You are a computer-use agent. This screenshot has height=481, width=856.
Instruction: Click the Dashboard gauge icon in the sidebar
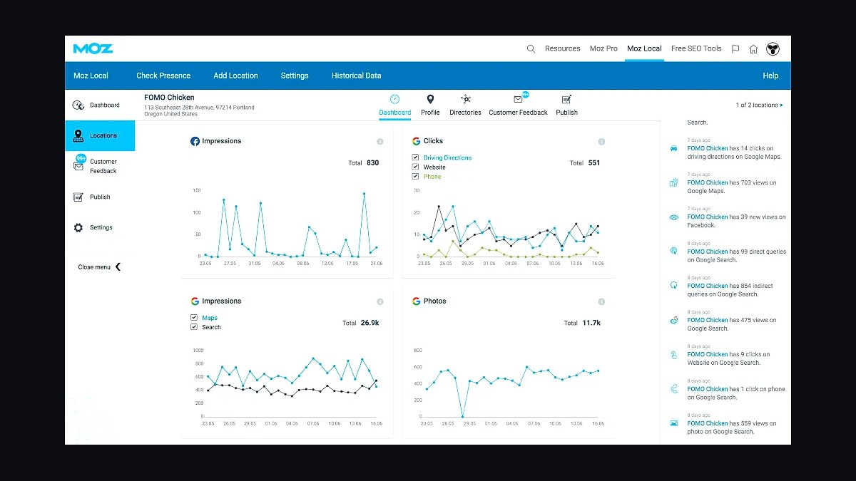click(x=78, y=105)
